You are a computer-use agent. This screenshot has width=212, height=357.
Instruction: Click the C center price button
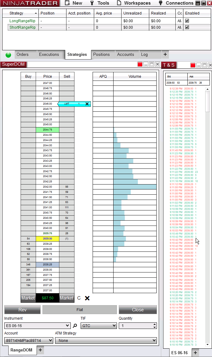coord(79,298)
